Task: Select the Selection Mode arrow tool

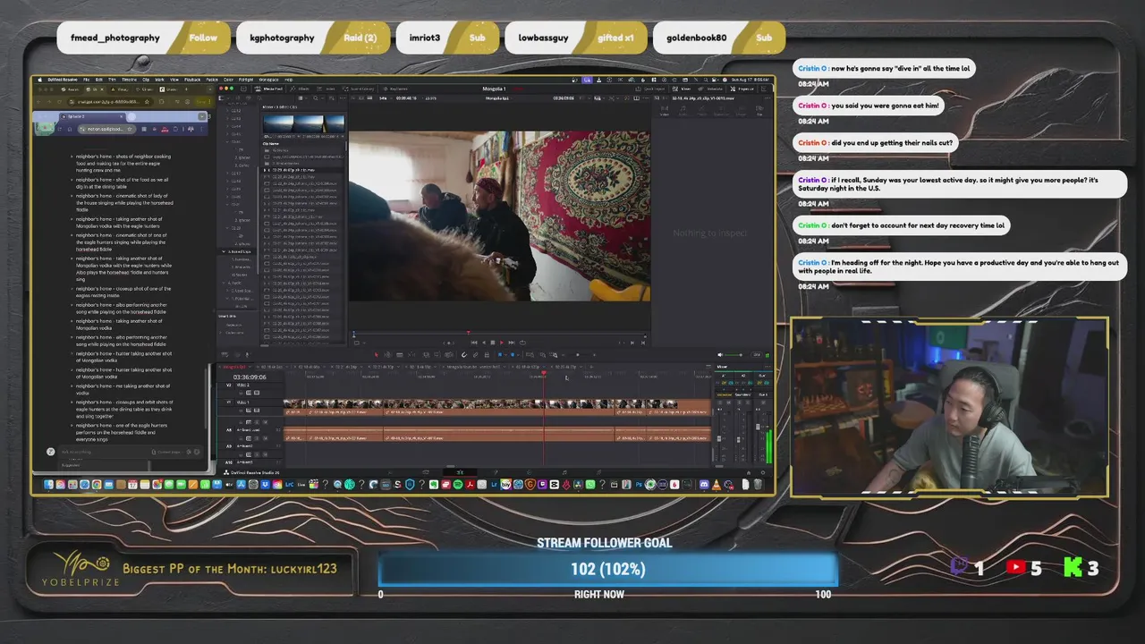Action: pos(377,354)
